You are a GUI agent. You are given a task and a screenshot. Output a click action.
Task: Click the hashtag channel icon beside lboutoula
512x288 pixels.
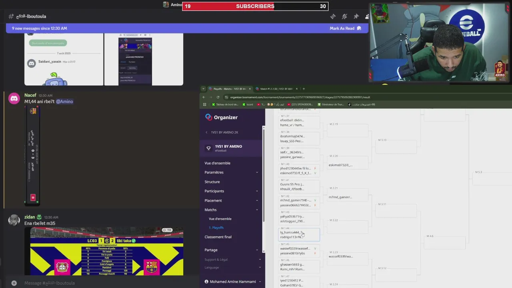pyautogui.click(x=11, y=16)
